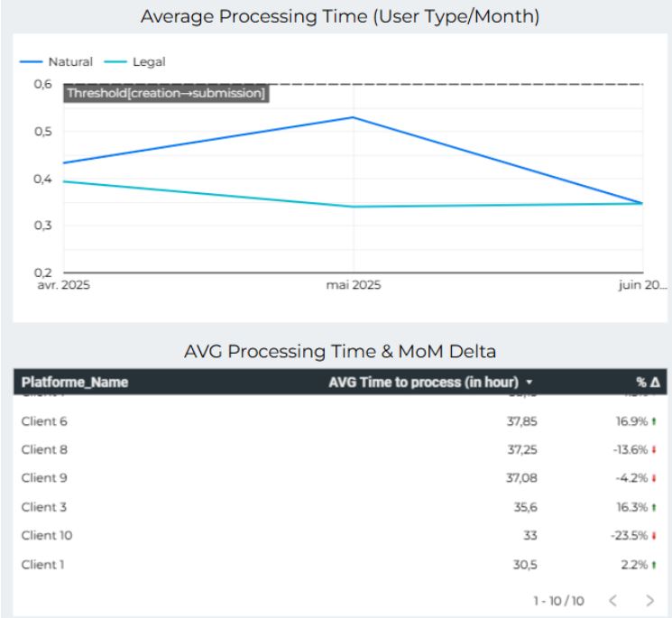The height and width of the screenshot is (618, 672).
Task: Go to previous table page chevron
Action: (x=613, y=600)
